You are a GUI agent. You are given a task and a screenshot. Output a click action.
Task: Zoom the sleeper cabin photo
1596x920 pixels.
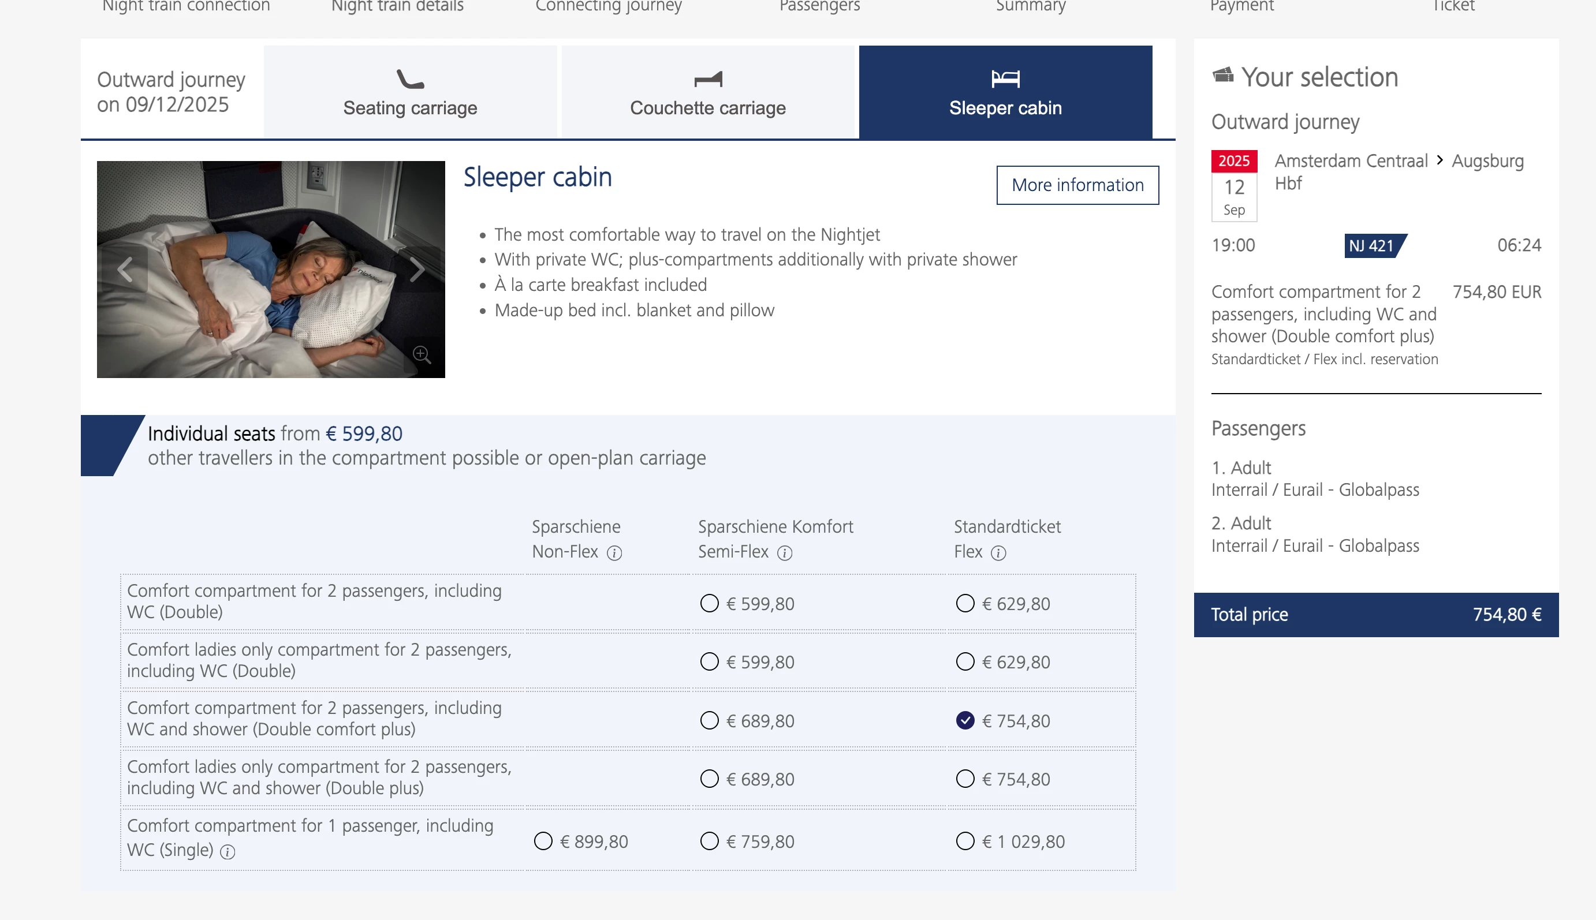[x=422, y=354]
